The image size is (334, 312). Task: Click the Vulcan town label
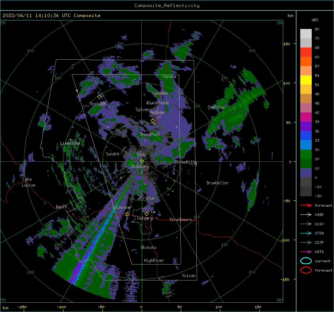tap(189, 276)
